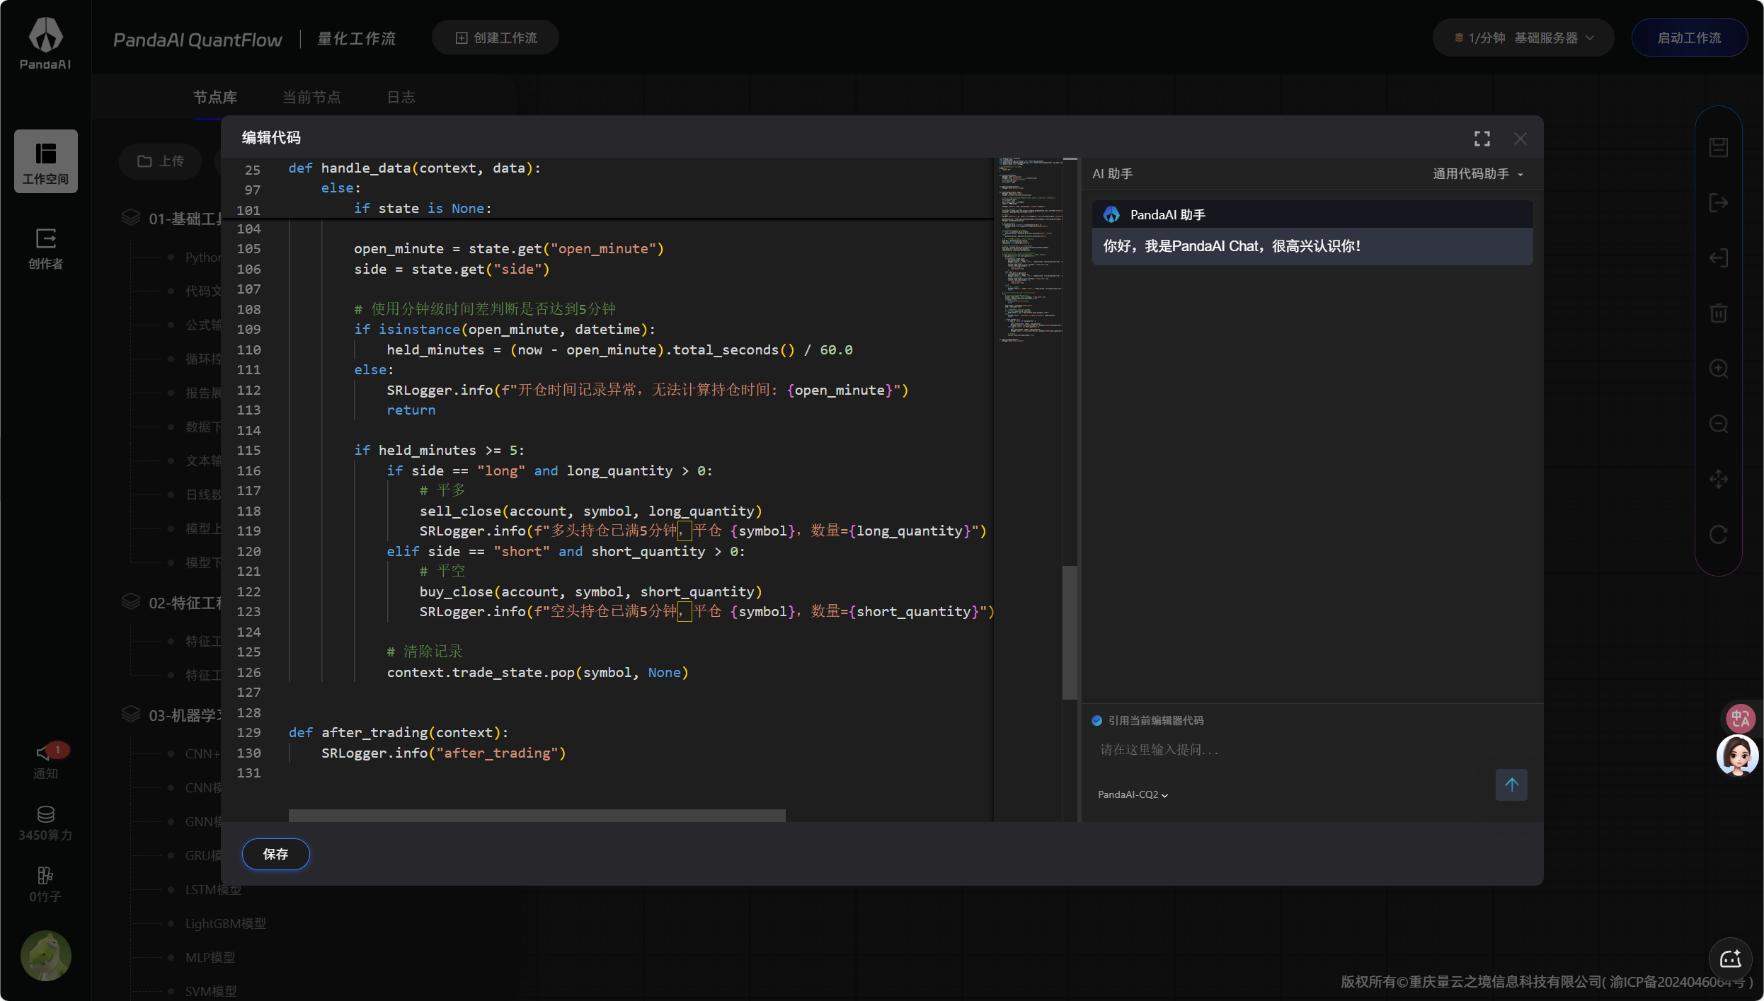Click the 3450算力 compute power icon
This screenshot has width=1764, height=1001.
coord(46,823)
